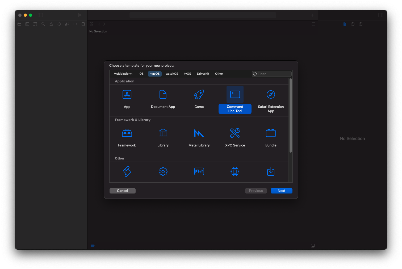
Task: Choose the Library template
Action: click(163, 133)
